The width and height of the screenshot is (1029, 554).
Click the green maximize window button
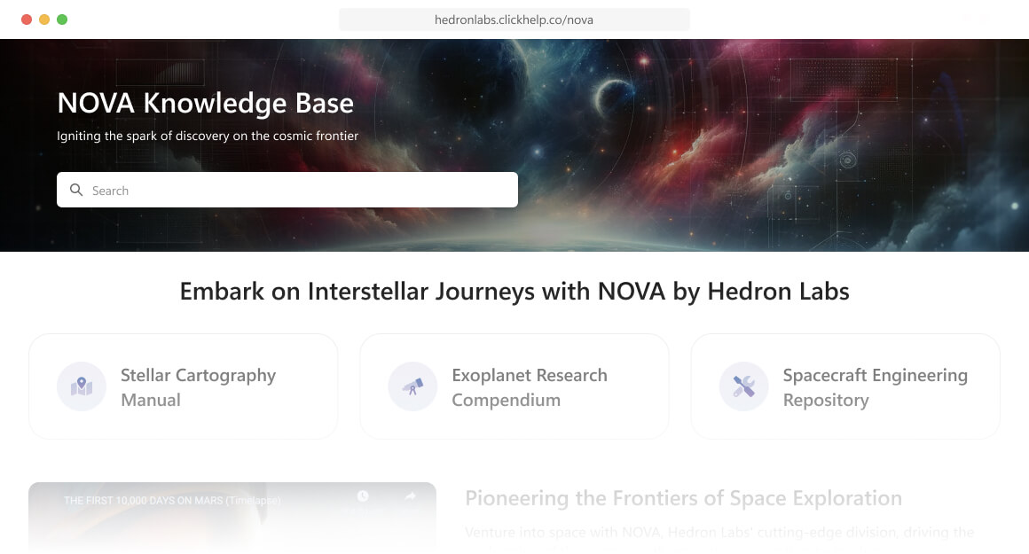(62, 18)
